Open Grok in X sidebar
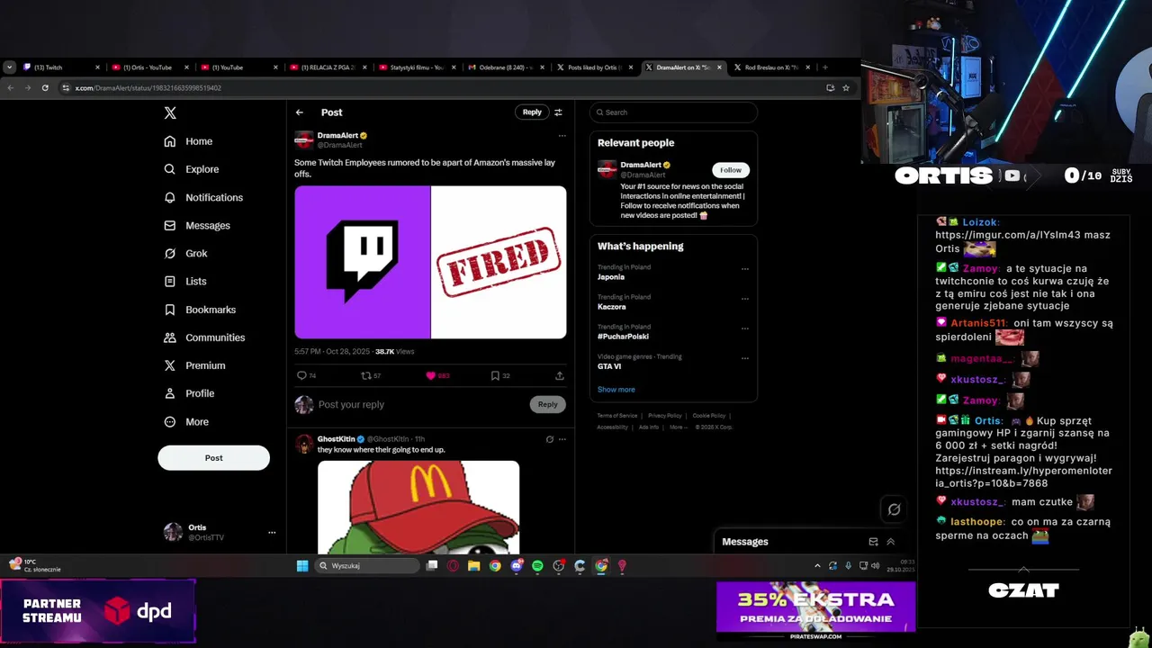Image resolution: width=1152 pixels, height=648 pixels. tap(185, 254)
